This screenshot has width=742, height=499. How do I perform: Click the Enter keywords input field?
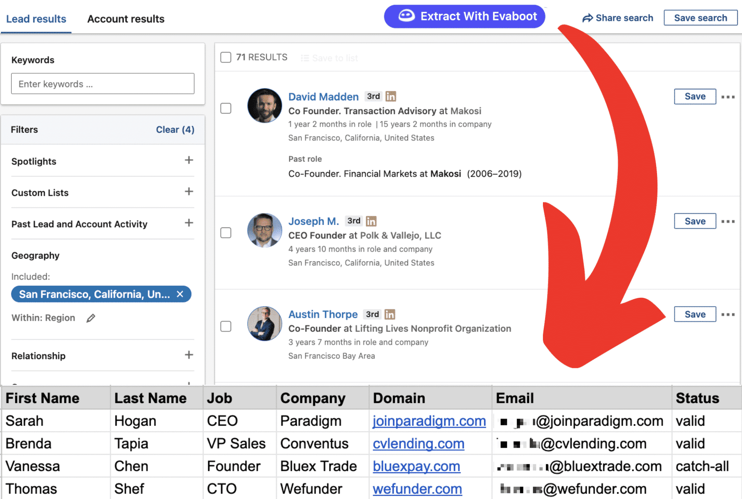(102, 83)
